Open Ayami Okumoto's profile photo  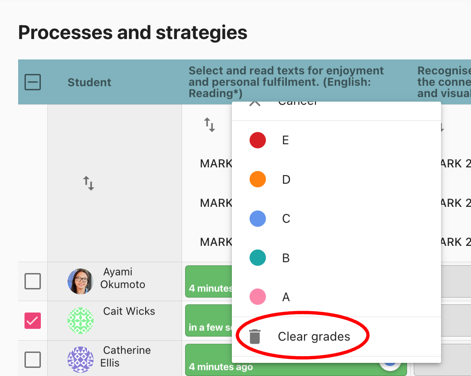click(80, 281)
